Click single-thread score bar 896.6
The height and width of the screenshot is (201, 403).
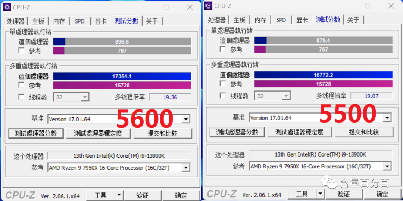122,42
